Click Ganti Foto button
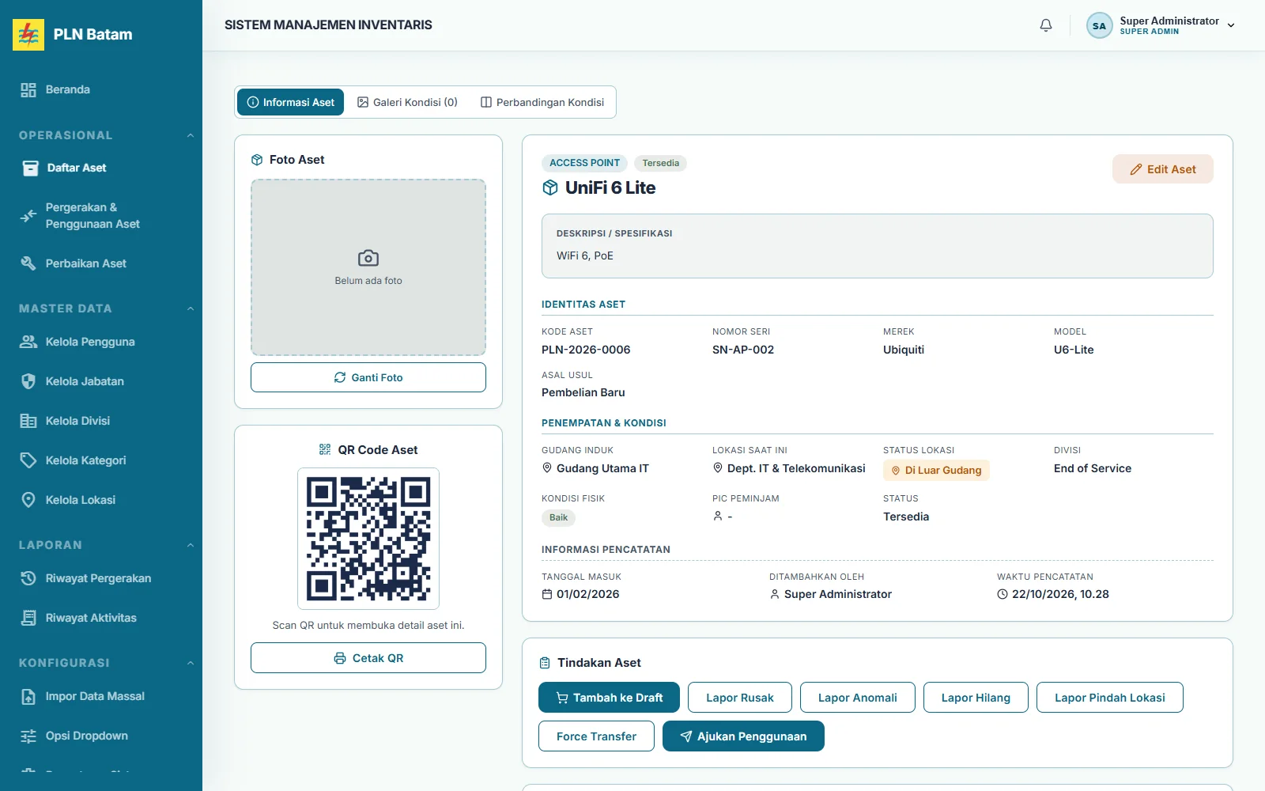The image size is (1265, 791). click(368, 377)
